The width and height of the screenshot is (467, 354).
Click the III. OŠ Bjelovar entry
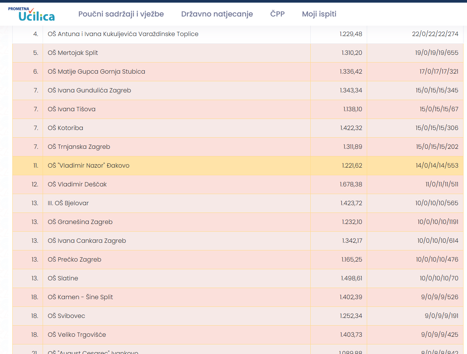point(68,203)
